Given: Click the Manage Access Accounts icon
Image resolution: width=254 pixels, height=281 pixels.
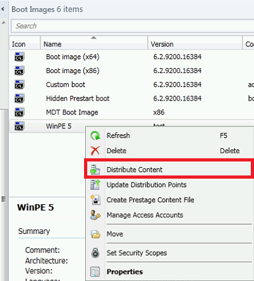Looking at the screenshot, I should [x=95, y=215].
